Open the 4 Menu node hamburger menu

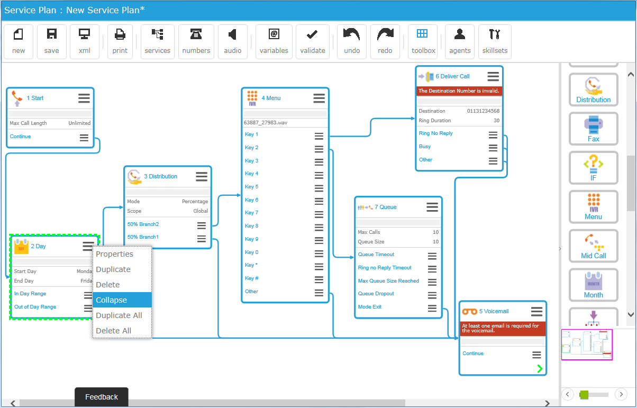pyautogui.click(x=319, y=98)
